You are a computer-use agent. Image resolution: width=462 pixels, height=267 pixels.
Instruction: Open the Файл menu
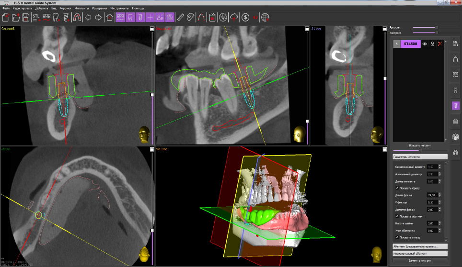(6, 8)
